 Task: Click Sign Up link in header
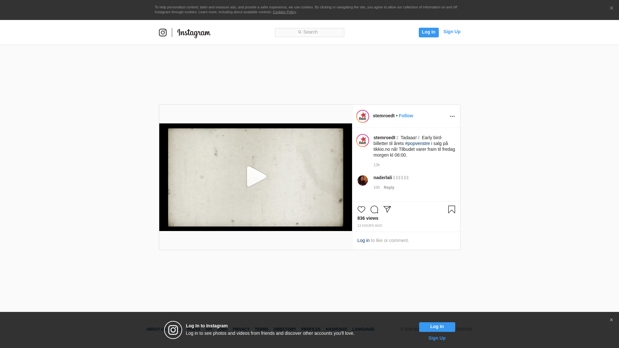coord(452,32)
